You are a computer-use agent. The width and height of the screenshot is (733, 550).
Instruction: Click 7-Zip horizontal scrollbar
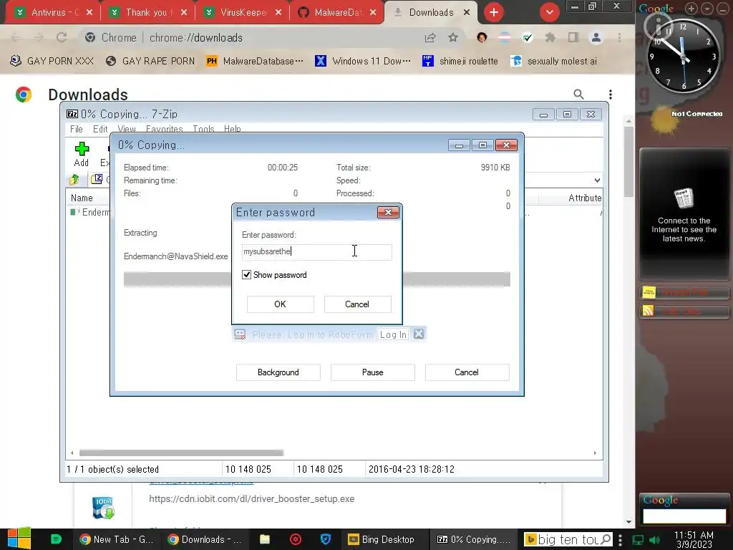(x=181, y=453)
